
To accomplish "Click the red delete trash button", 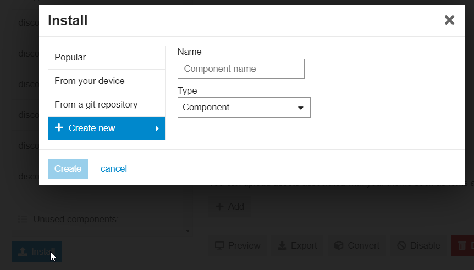I will coord(462,245).
